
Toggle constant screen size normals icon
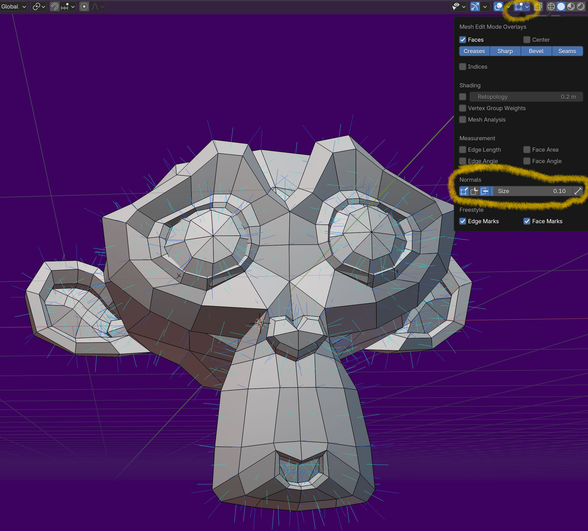(578, 191)
